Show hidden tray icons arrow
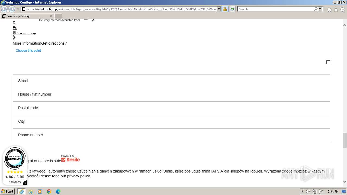 pos(302,191)
